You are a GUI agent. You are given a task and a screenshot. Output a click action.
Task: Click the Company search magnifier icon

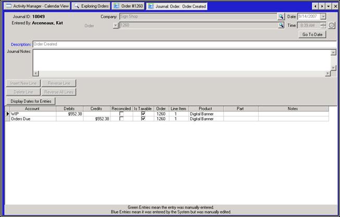point(281,17)
